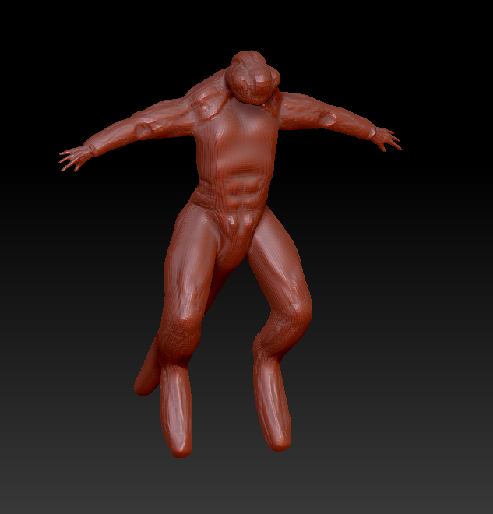This screenshot has width=493, height=514.
Task: Click the clawed hand at the image's right
Action: tap(384, 139)
